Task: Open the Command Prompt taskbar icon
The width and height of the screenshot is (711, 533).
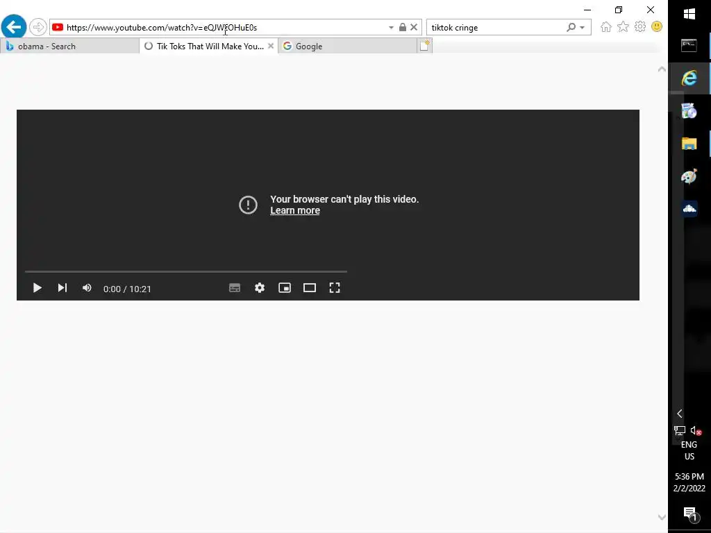Action: [x=689, y=45]
